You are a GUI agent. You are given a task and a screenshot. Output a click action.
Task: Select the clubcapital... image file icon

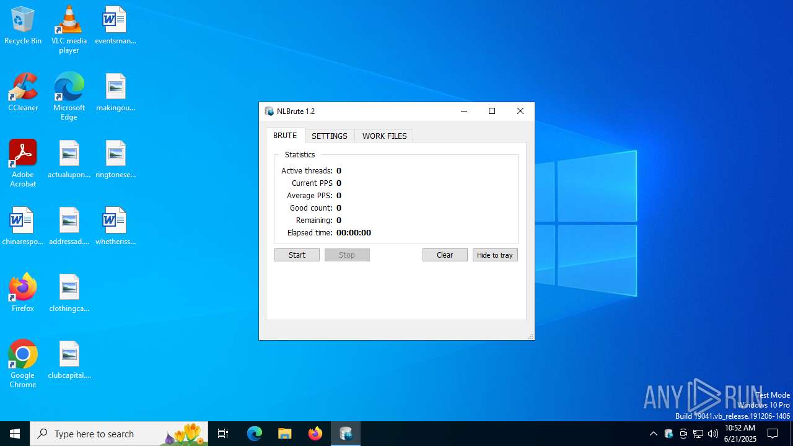click(x=69, y=360)
